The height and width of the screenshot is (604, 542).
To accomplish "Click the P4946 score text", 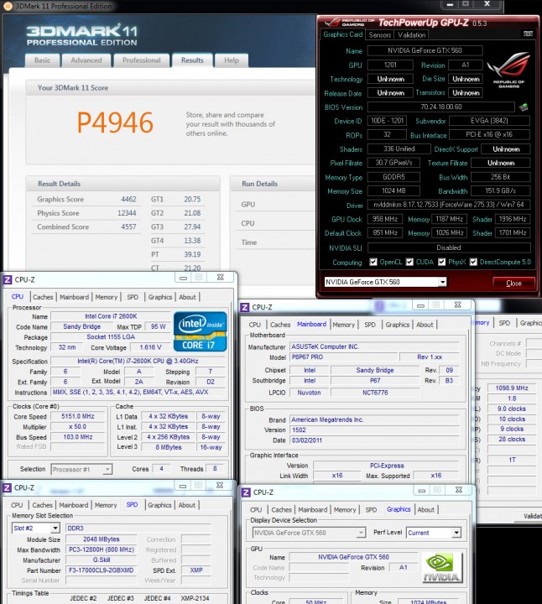I will point(115,122).
